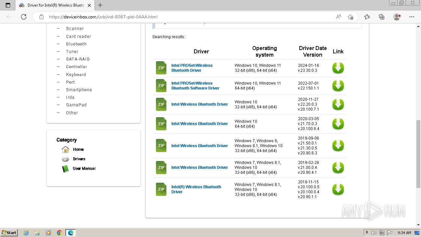Click ZIP icon of the 2024-01-16 driver

(161, 68)
